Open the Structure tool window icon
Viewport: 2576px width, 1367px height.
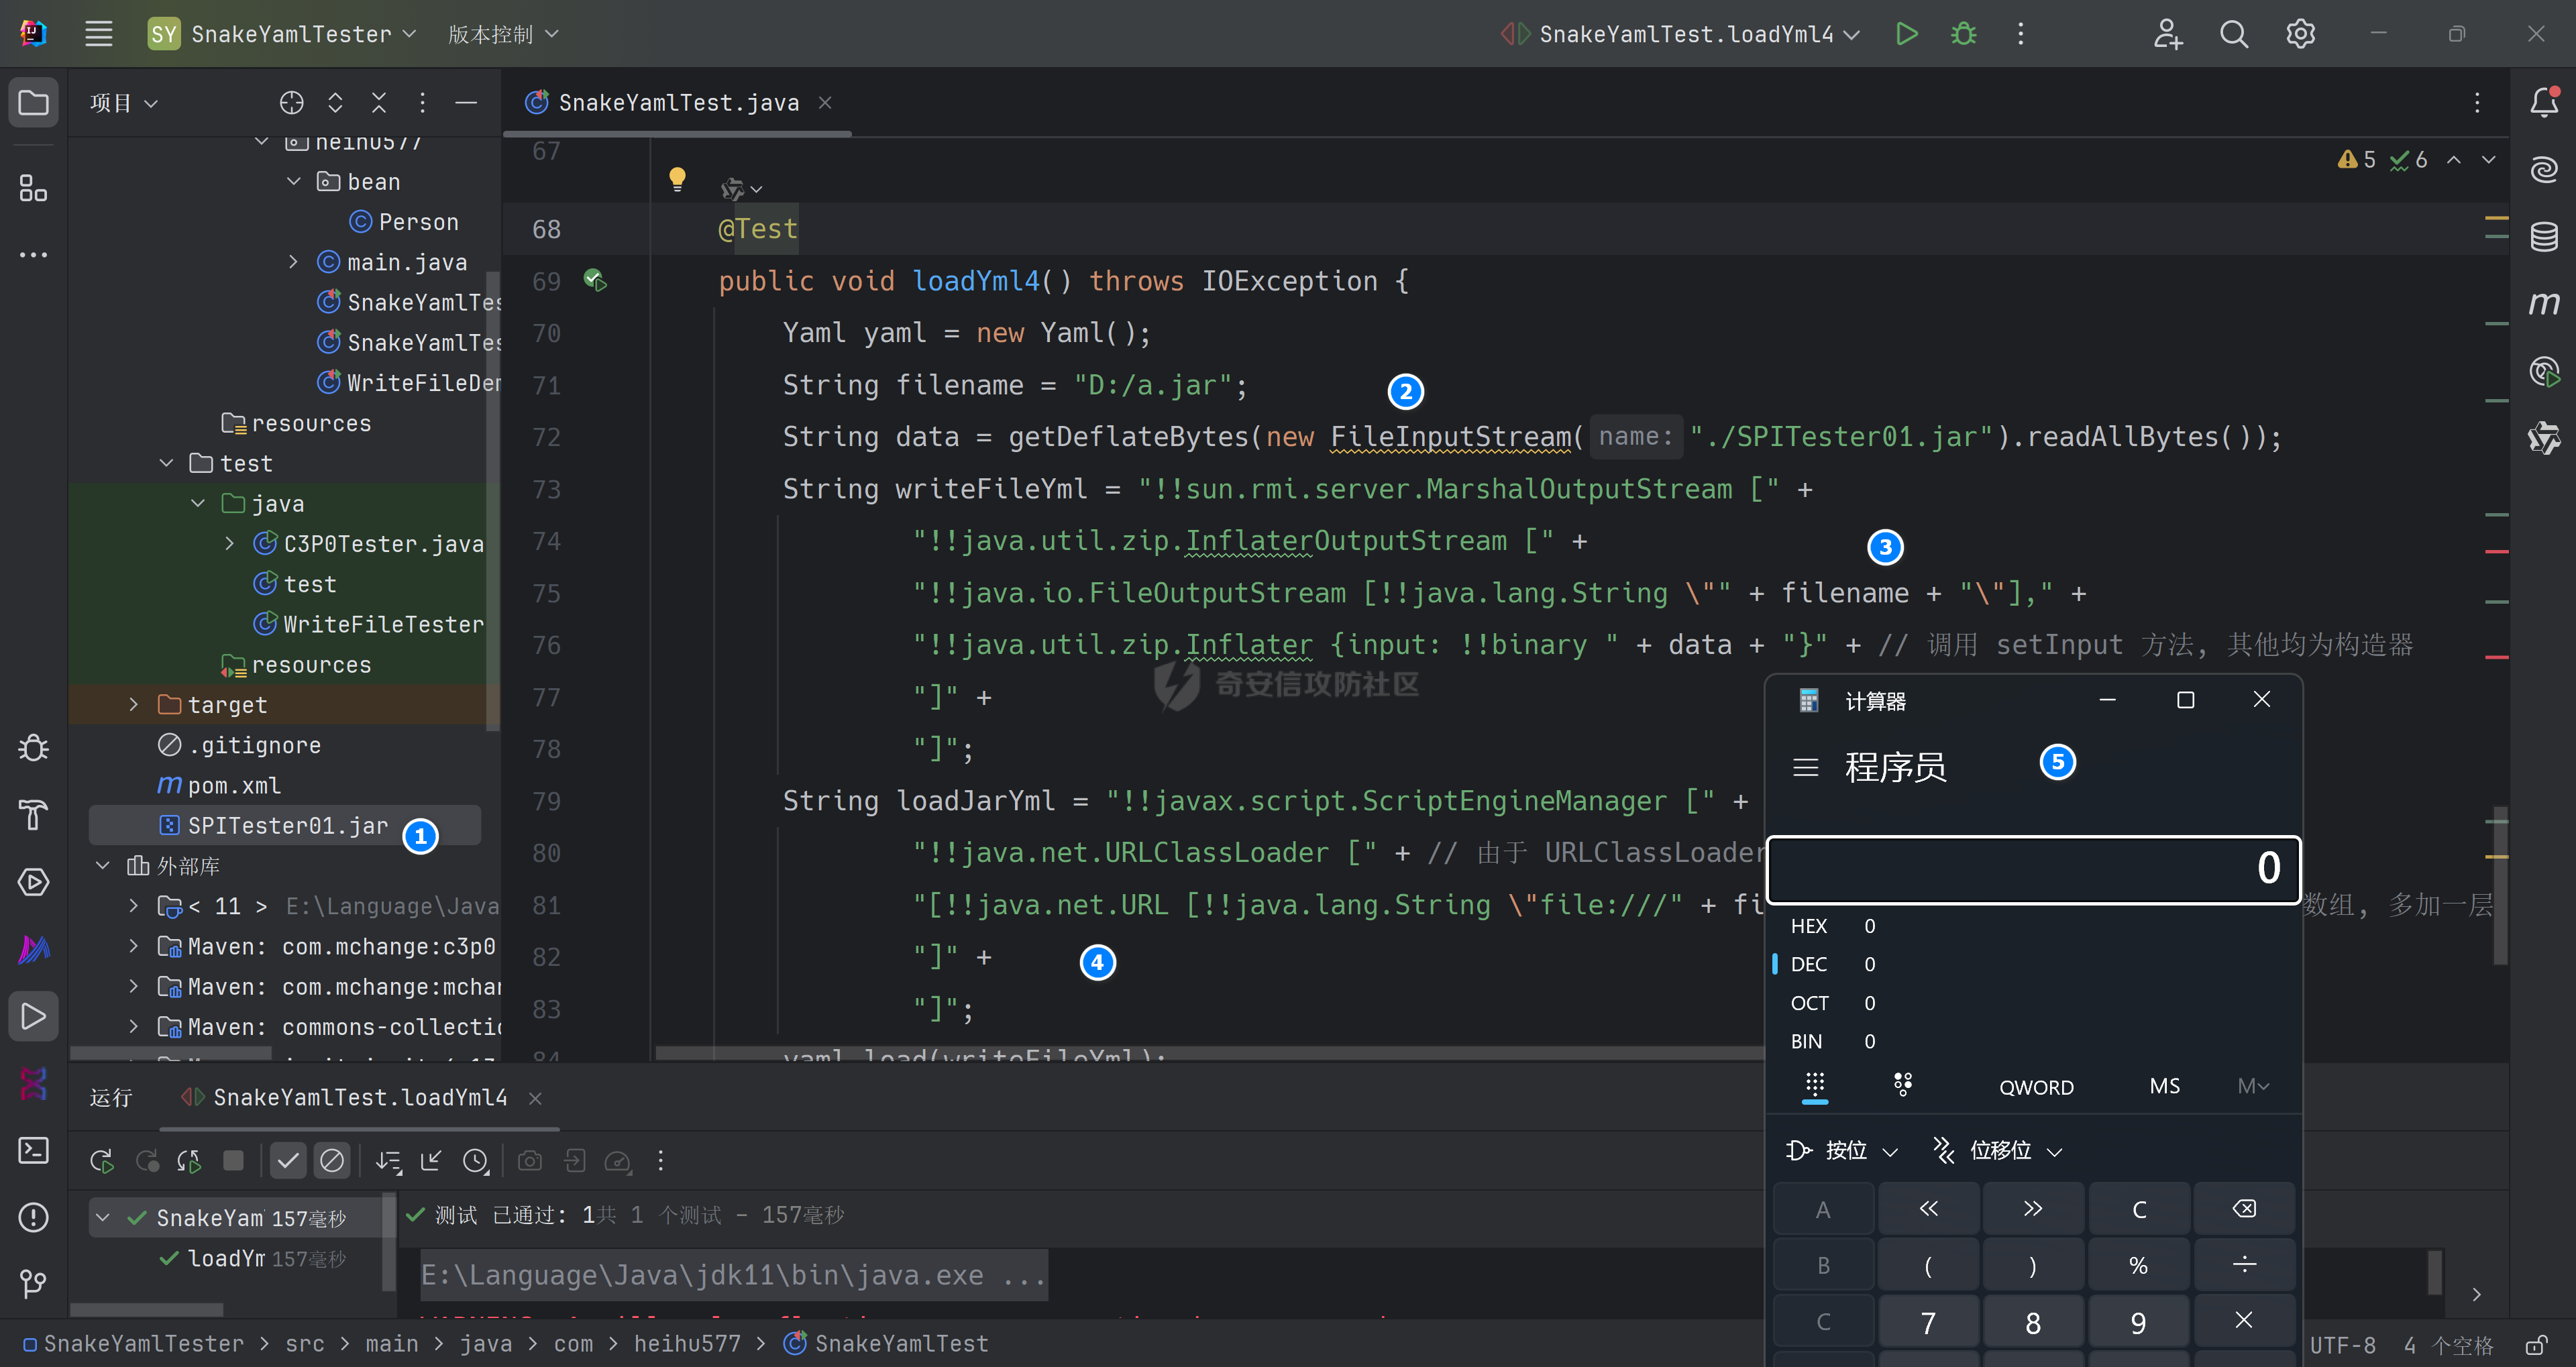(x=33, y=187)
